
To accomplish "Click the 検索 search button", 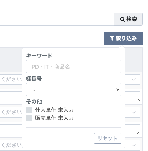I will (128, 19).
